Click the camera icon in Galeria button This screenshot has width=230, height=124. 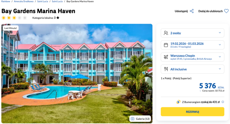(x=133, y=119)
